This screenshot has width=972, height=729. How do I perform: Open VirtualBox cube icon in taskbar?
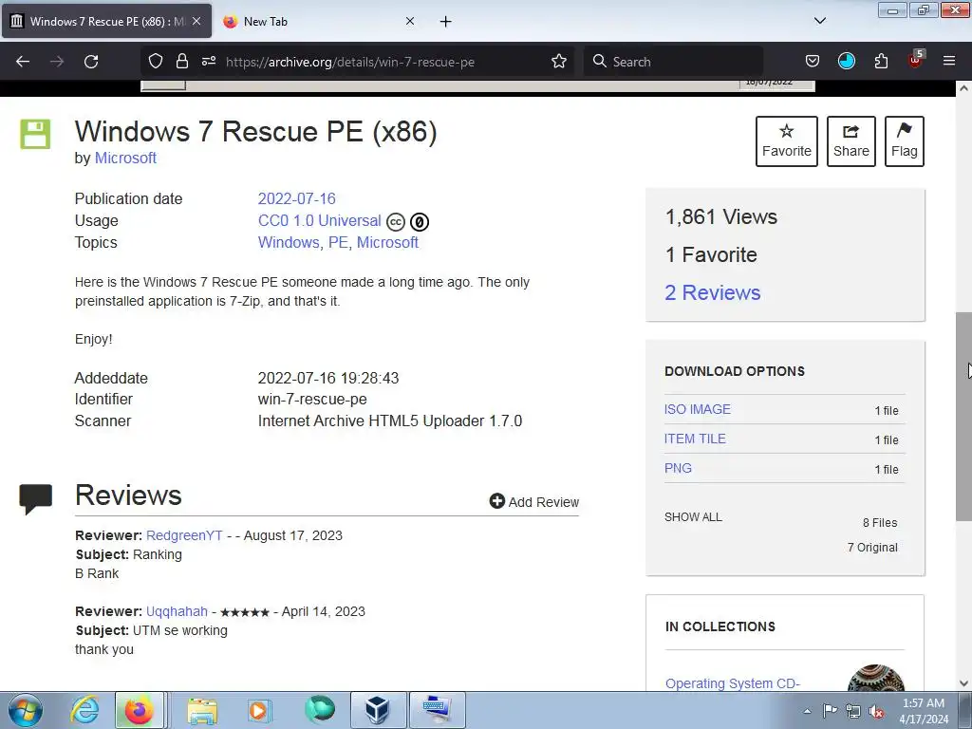[379, 710]
